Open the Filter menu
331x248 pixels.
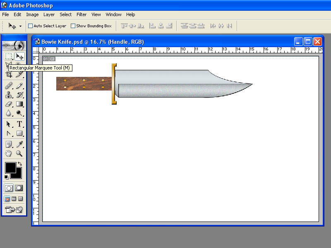(82, 14)
